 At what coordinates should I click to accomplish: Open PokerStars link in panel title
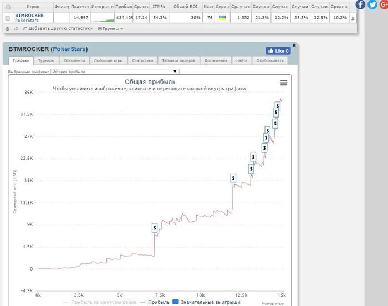[x=69, y=49]
